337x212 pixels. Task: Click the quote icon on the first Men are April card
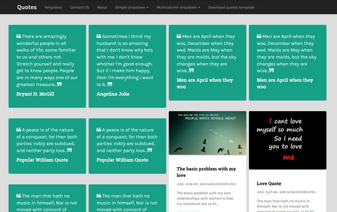tap(179, 35)
